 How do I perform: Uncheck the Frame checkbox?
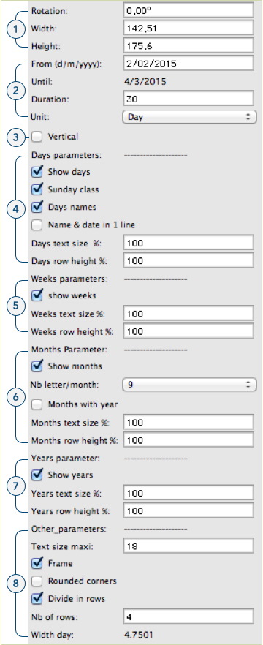[x=37, y=563]
